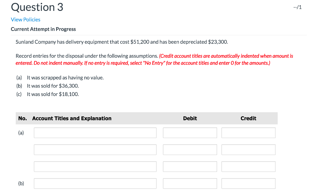
Task: Click the Account Titles and Explanation column header
Action: click(x=72, y=118)
